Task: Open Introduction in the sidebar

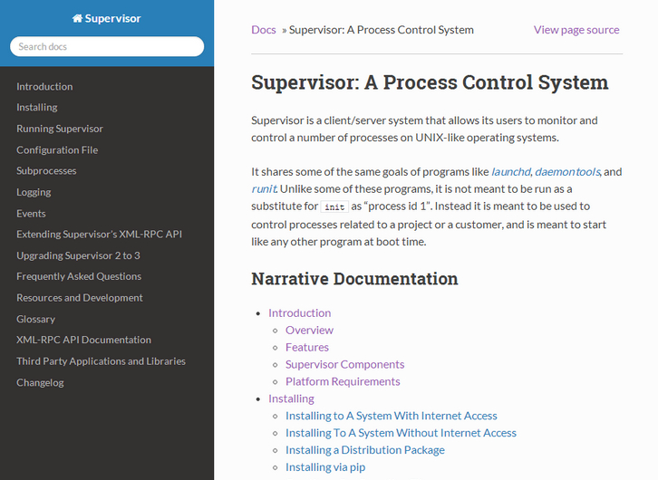Action: (x=44, y=87)
